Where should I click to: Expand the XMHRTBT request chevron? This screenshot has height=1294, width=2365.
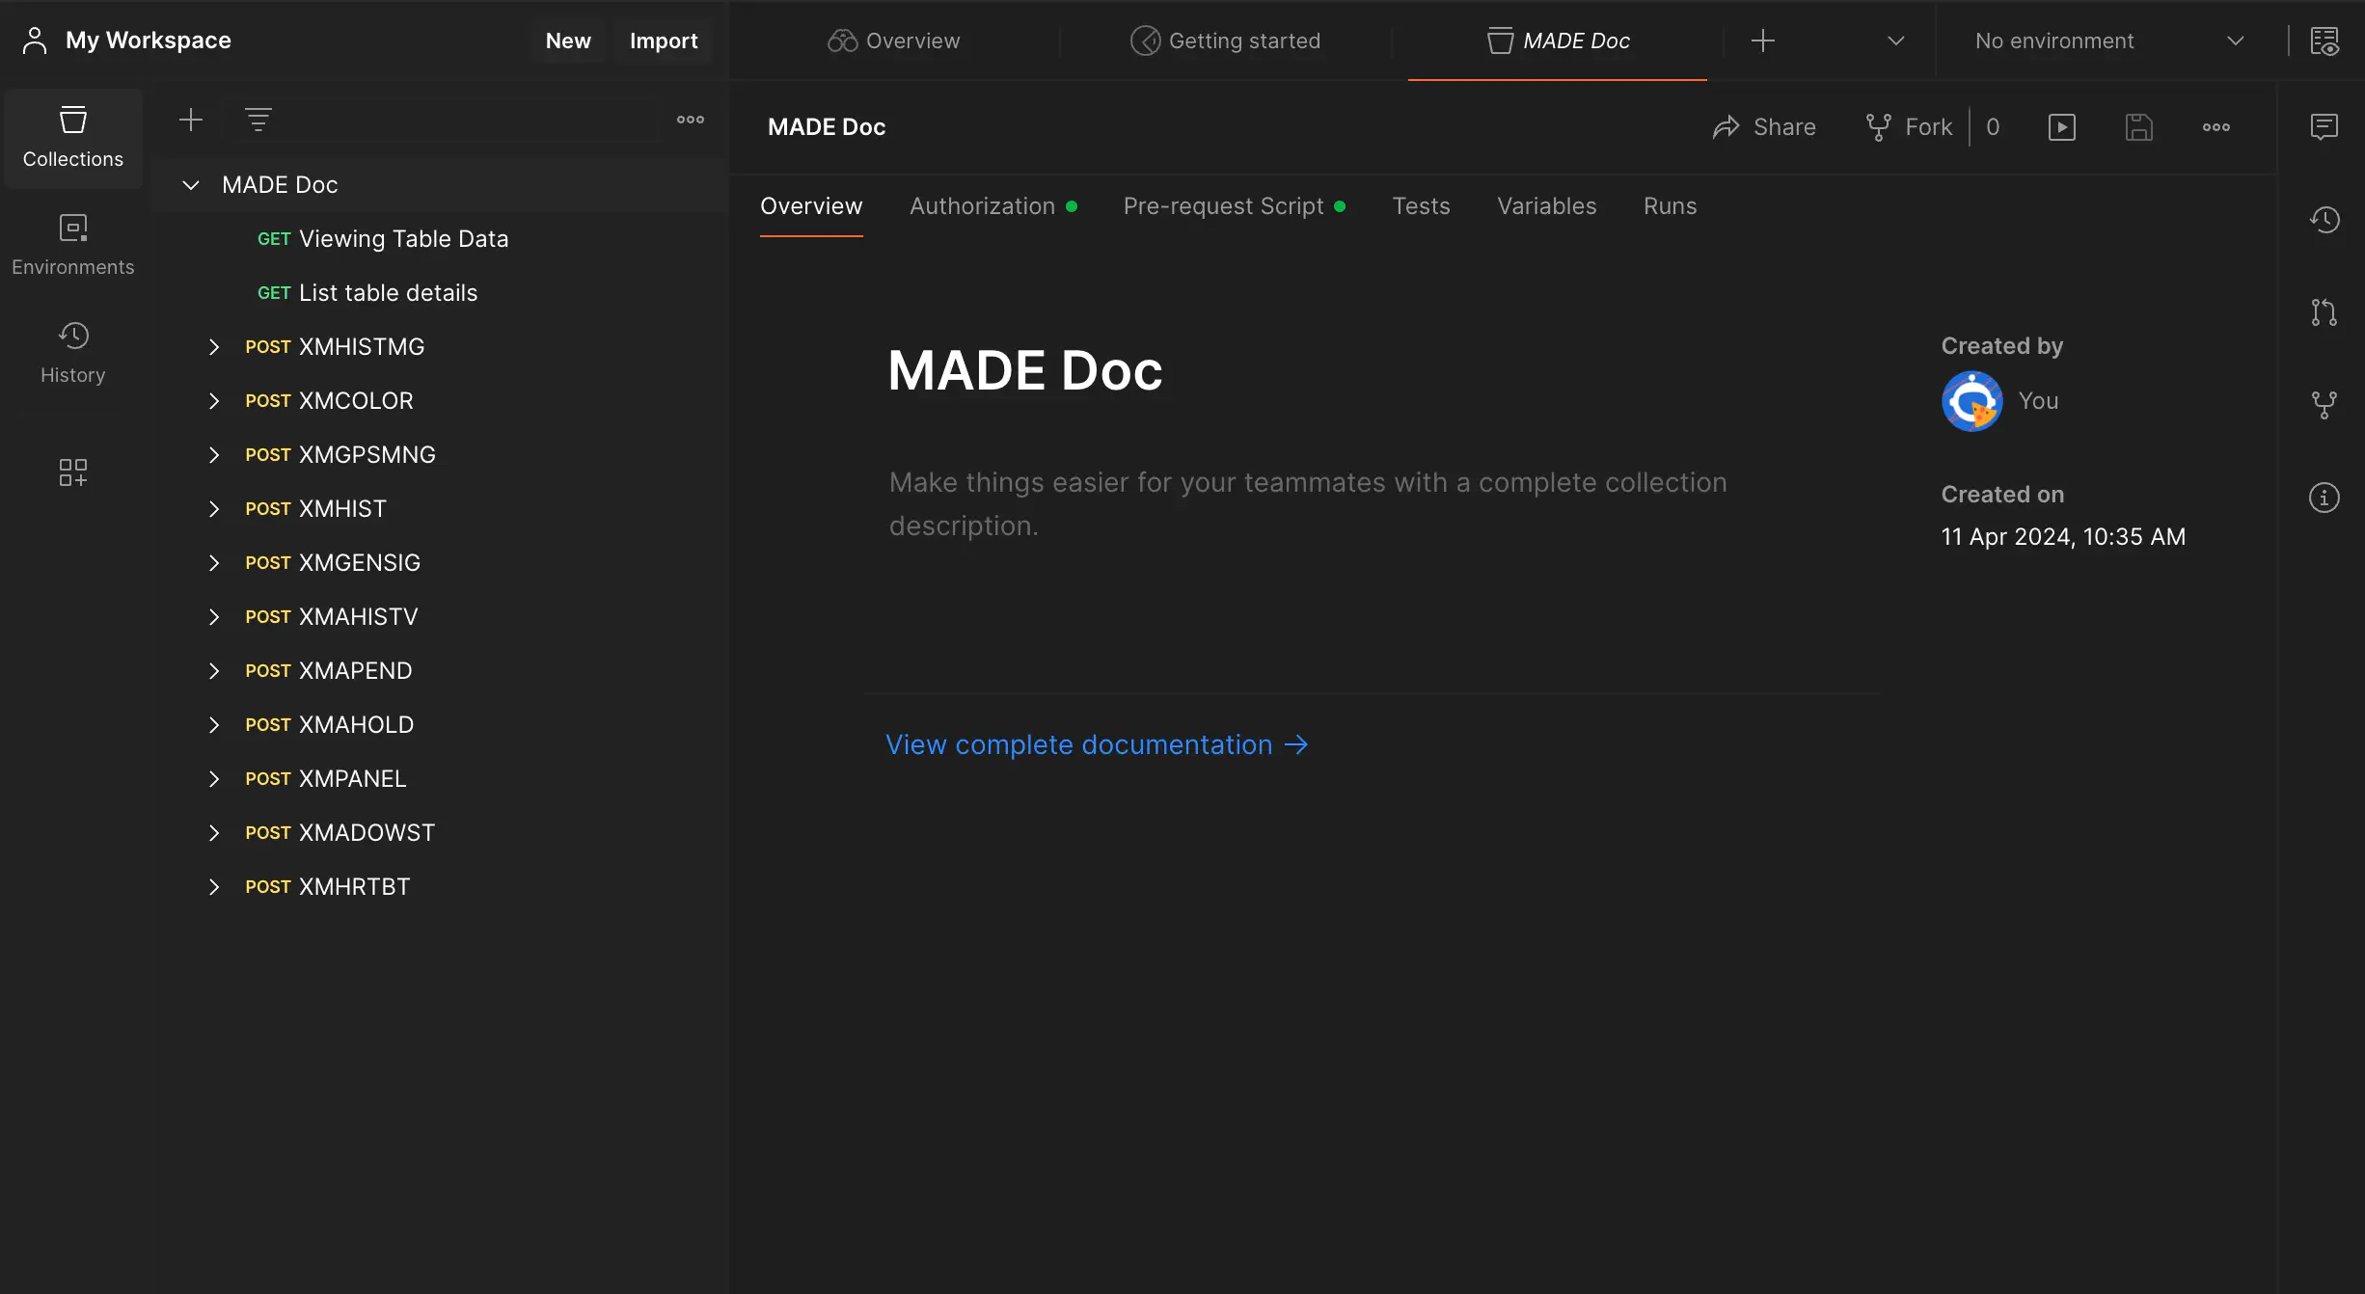214,887
